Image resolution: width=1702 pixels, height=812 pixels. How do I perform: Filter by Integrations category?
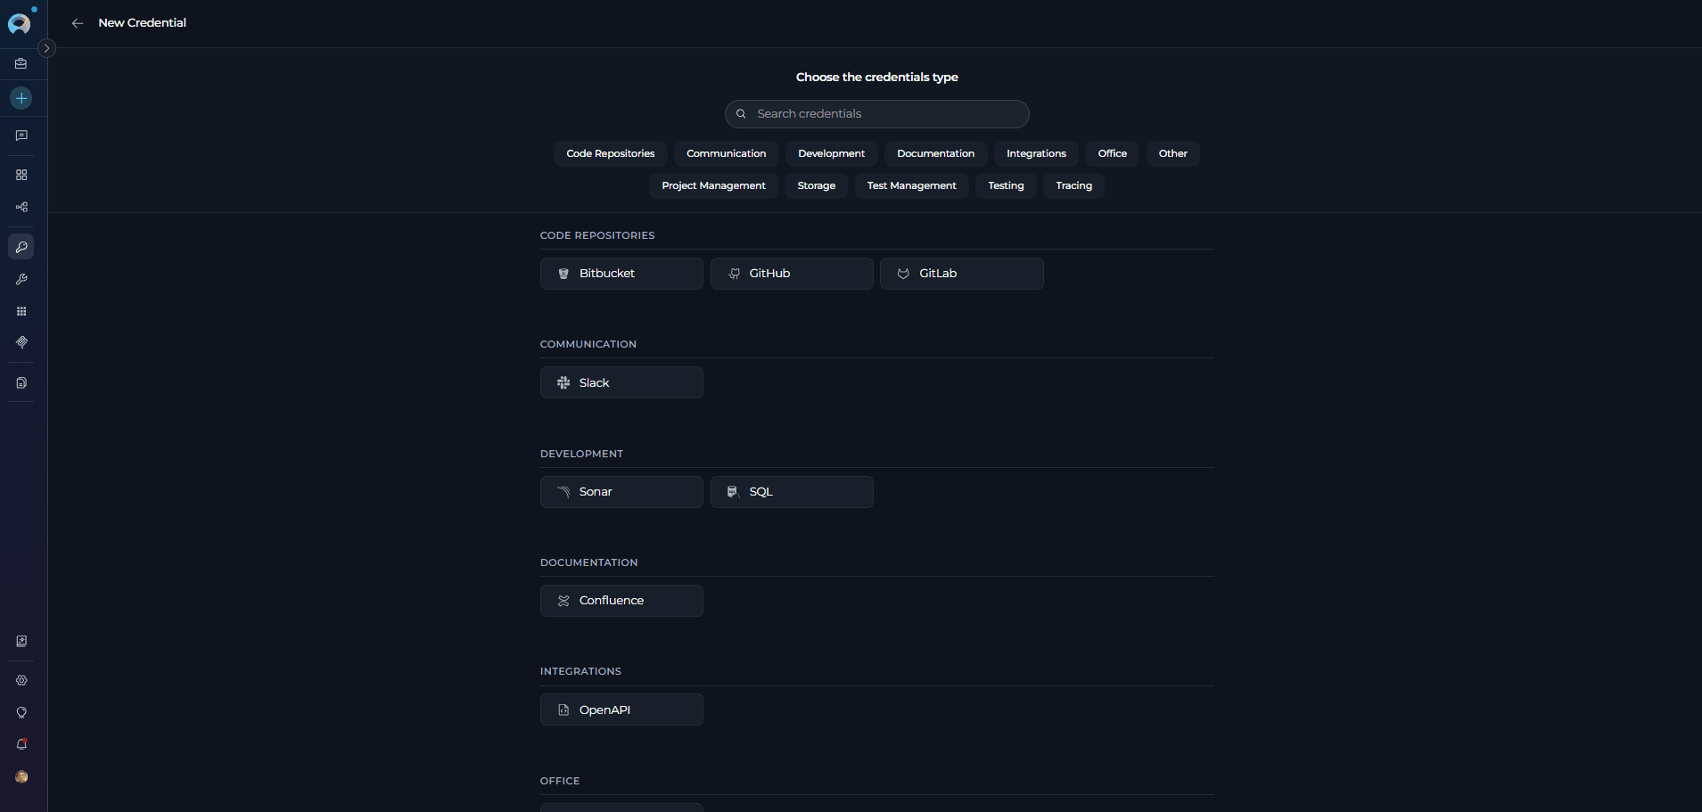point(1037,153)
